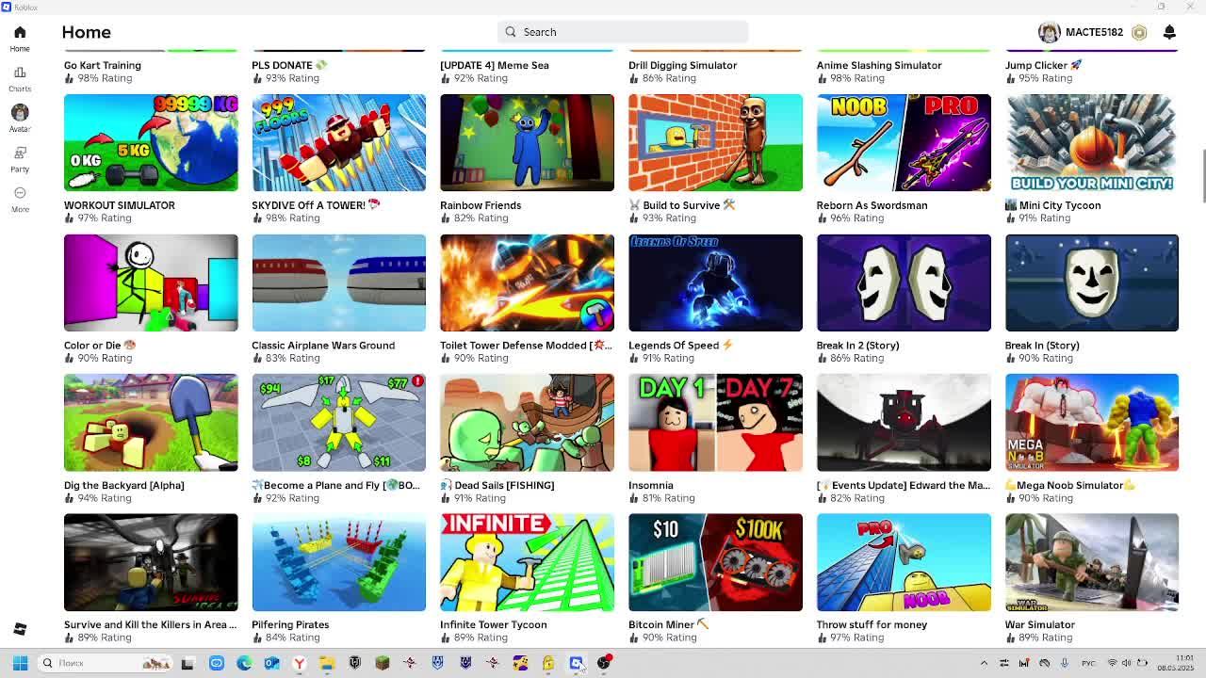Open the Edward the Man-Eating Train thumbnail
This screenshot has width=1206, height=678.
coord(904,423)
